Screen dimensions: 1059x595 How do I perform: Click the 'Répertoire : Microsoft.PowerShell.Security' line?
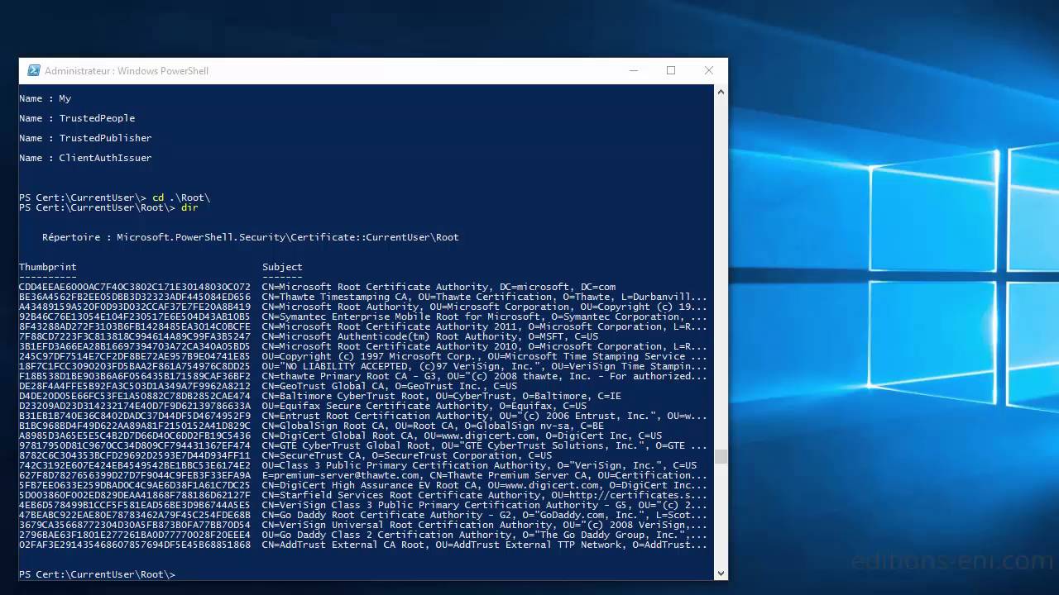tap(251, 237)
